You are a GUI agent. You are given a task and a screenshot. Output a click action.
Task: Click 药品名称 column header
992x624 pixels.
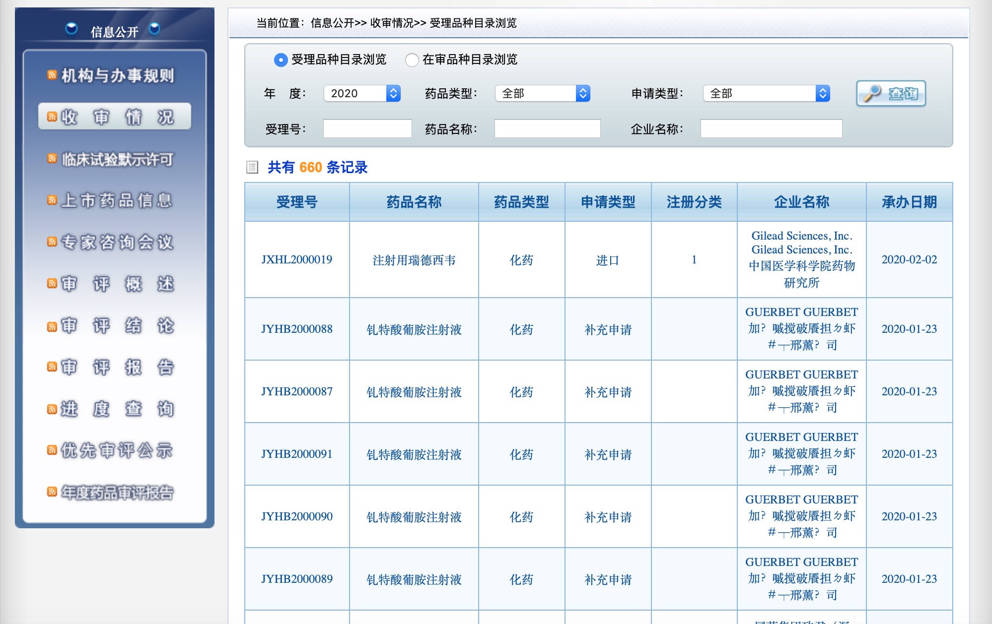(414, 202)
